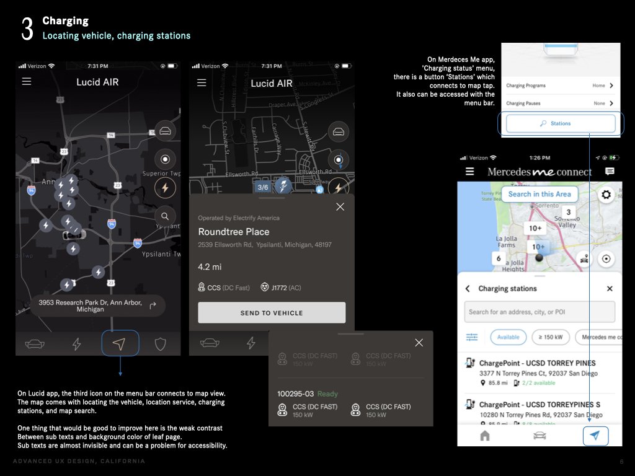
Task: Select CCS (DC Fast) connector label
Action: point(224,288)
